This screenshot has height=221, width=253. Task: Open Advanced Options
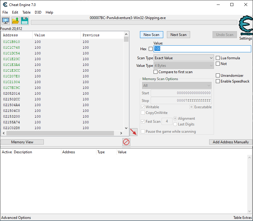[x=16, y=218]
